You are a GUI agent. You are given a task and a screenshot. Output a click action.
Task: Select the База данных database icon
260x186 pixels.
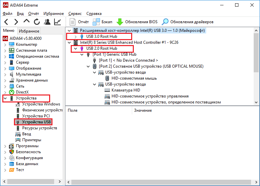[x=12, y=164]
